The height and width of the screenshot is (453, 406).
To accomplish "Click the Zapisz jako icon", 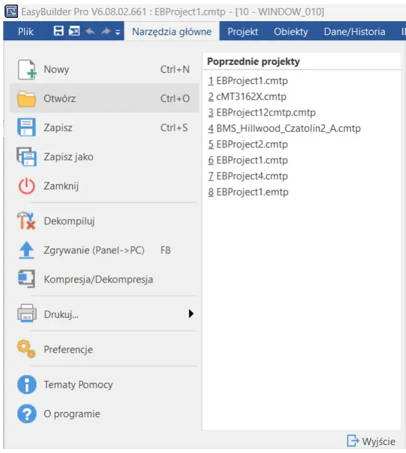I will click(26, 157).
